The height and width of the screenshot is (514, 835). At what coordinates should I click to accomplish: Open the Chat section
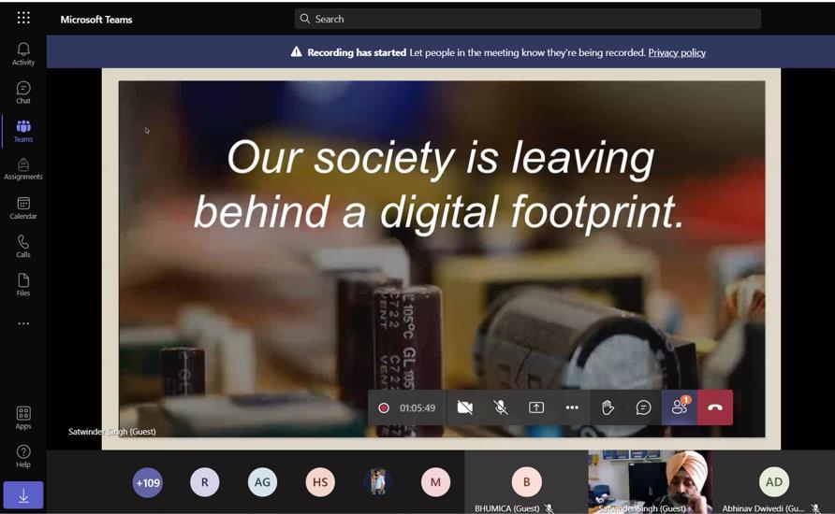click(23, 93)
